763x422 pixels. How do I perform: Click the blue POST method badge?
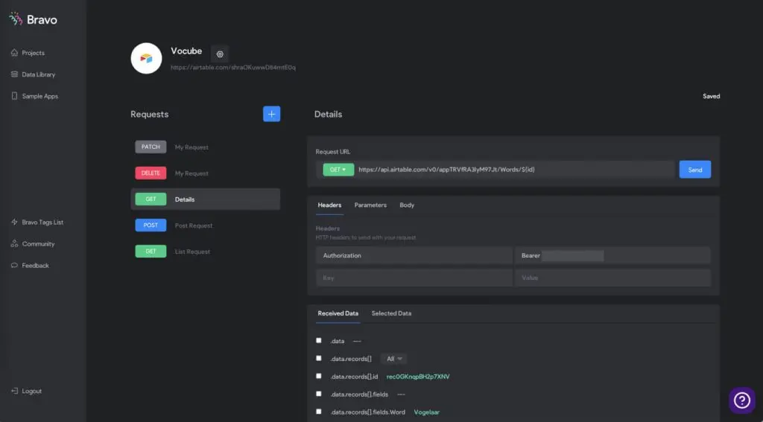tap(151, 226)
